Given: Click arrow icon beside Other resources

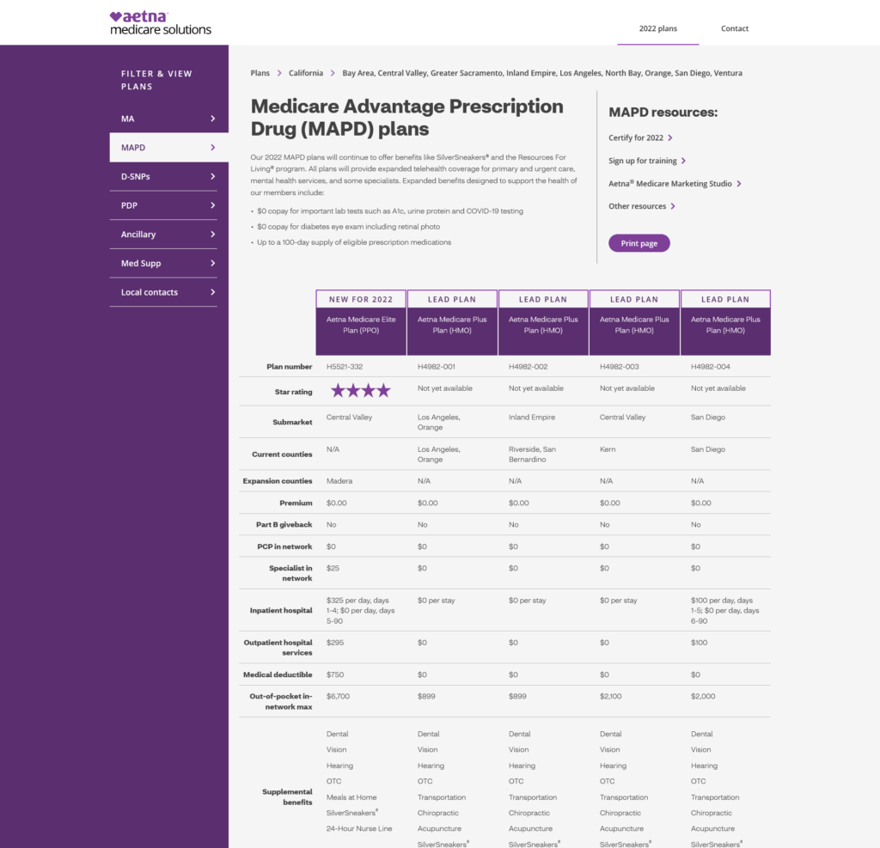Looking at the screenshot, I should coord(673,206).
